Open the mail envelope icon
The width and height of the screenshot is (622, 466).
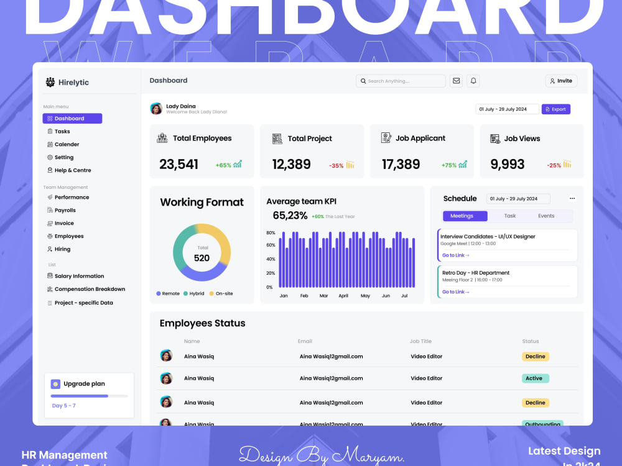456,81
